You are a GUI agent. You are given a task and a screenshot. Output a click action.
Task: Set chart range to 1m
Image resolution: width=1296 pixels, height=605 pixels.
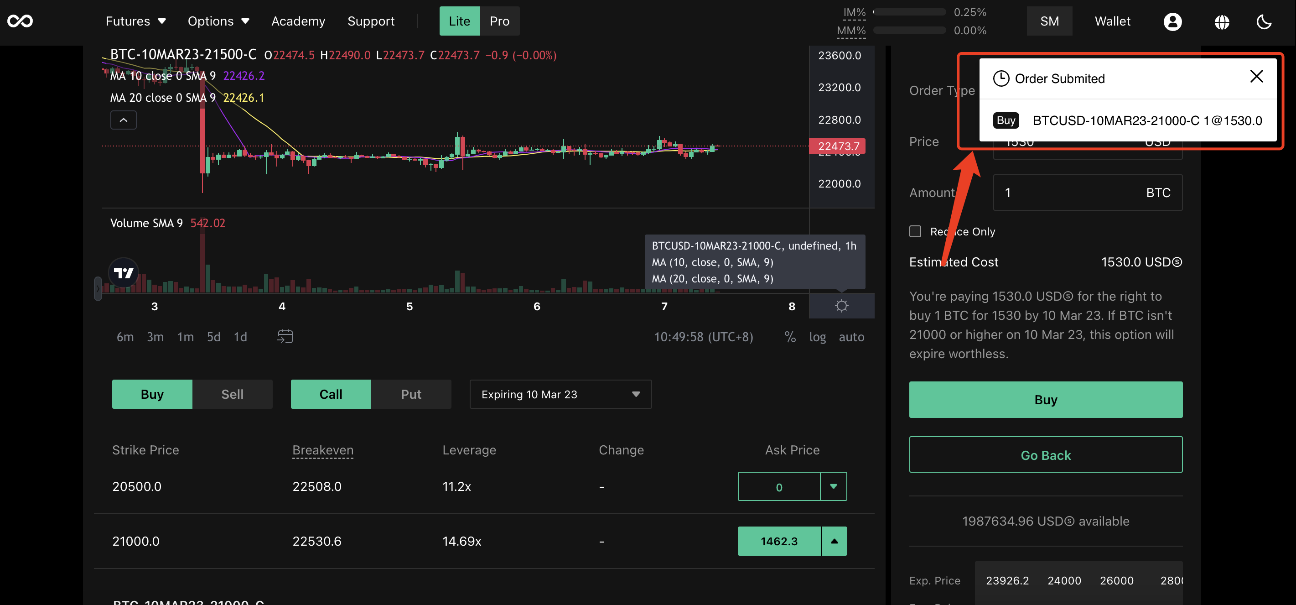[x=185, y=336]
